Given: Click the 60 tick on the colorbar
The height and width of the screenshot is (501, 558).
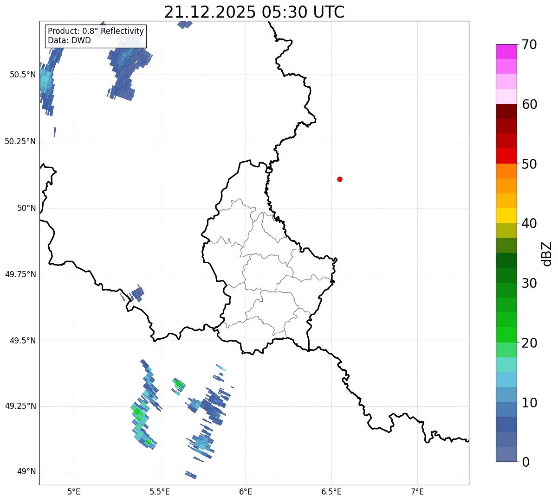Looking at the screenshot, I should (x=529, y=104).
